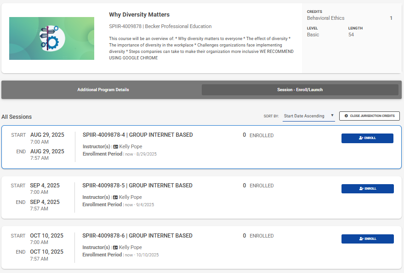
Task: Open the Additional Program Details tab
Action: [103, 90]
